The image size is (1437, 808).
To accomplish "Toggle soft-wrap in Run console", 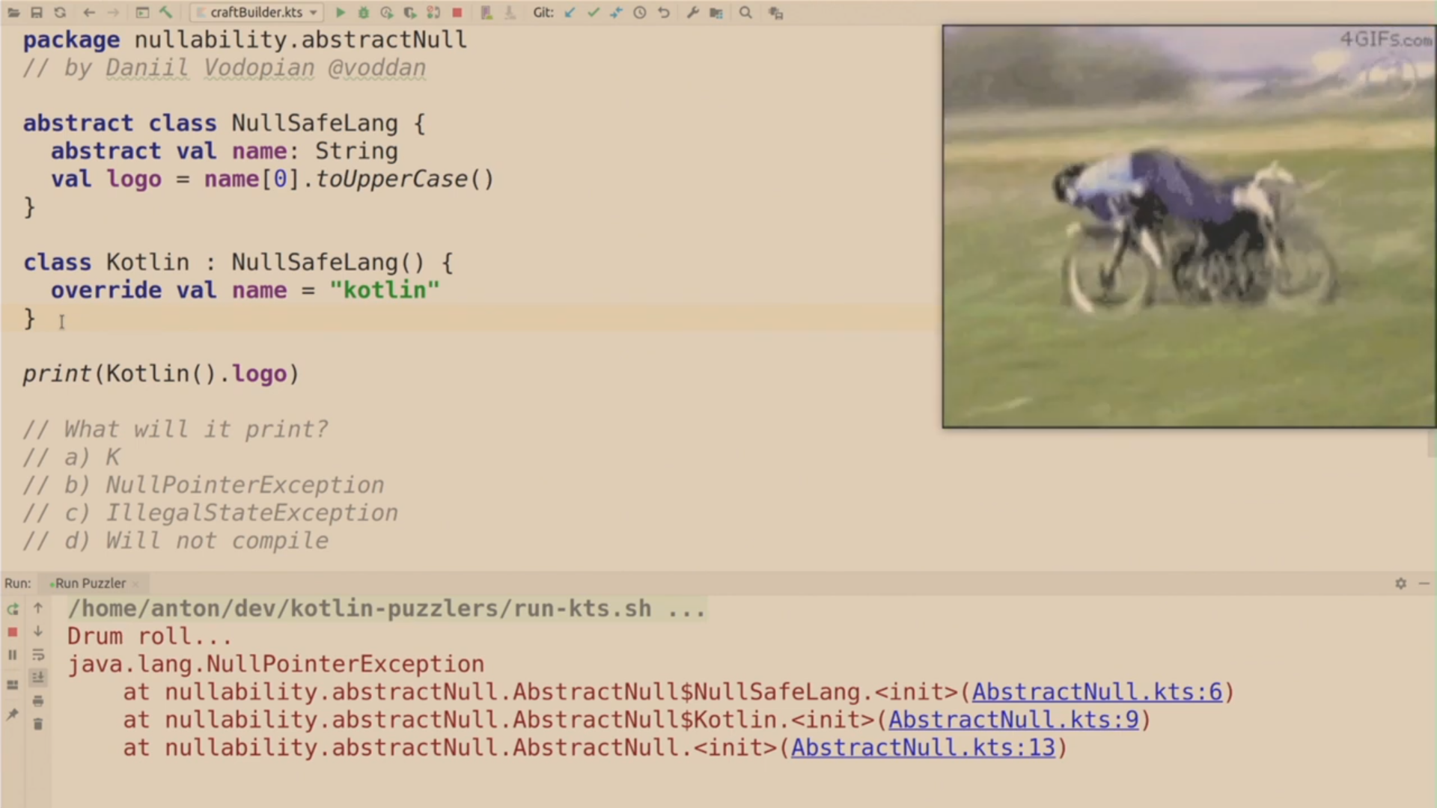I will (38, 655).
